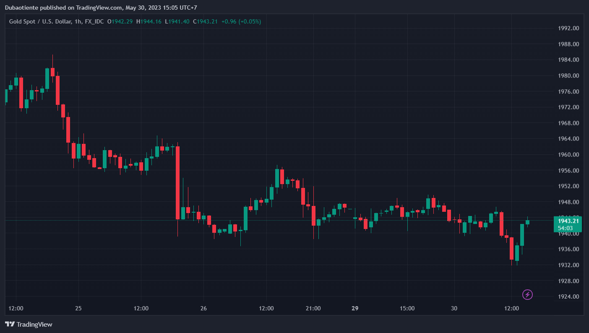The height and width of the screenshot is (333, 589).
Task: Click the open value O1942.29
Action: click(x=120, y=21)
